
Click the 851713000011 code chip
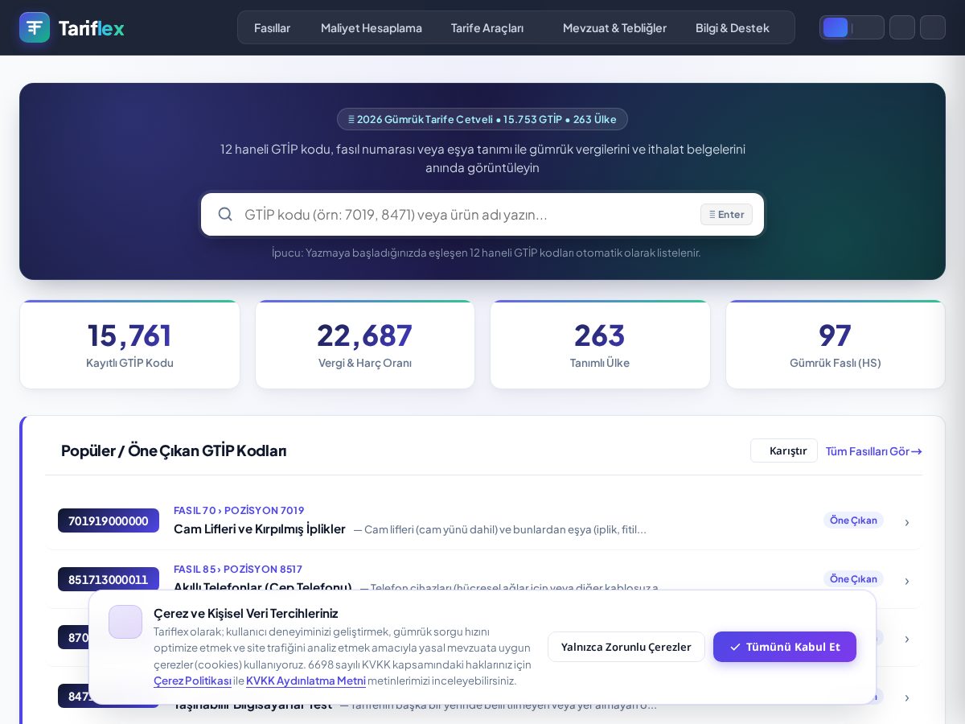click(x=109, y=579)
